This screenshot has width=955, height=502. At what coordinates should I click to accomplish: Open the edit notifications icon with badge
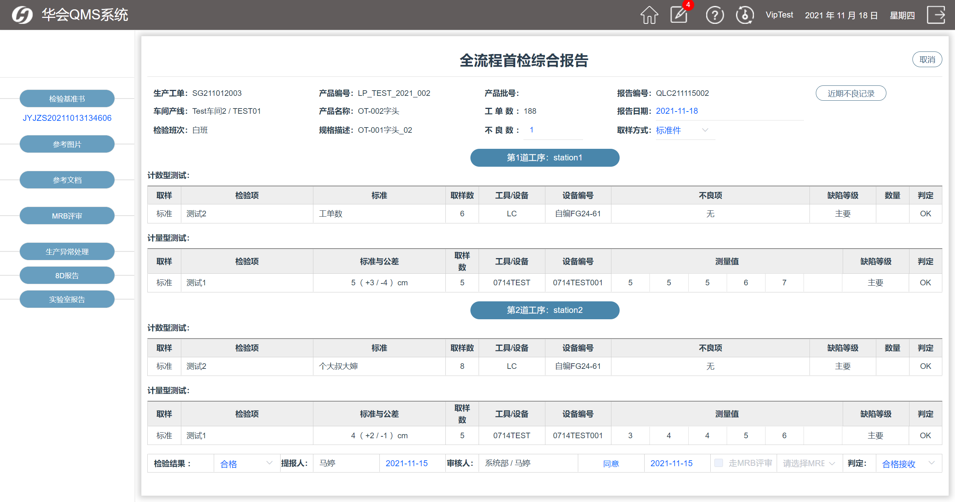tap(679, 15)
